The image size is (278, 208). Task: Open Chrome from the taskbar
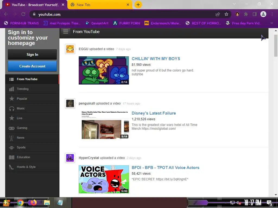[x=20, y=203]
